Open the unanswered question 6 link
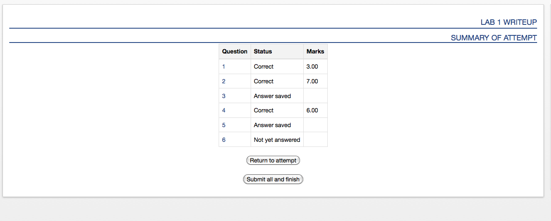The width and height of the screenshot is (551, 221). [224, 140]
